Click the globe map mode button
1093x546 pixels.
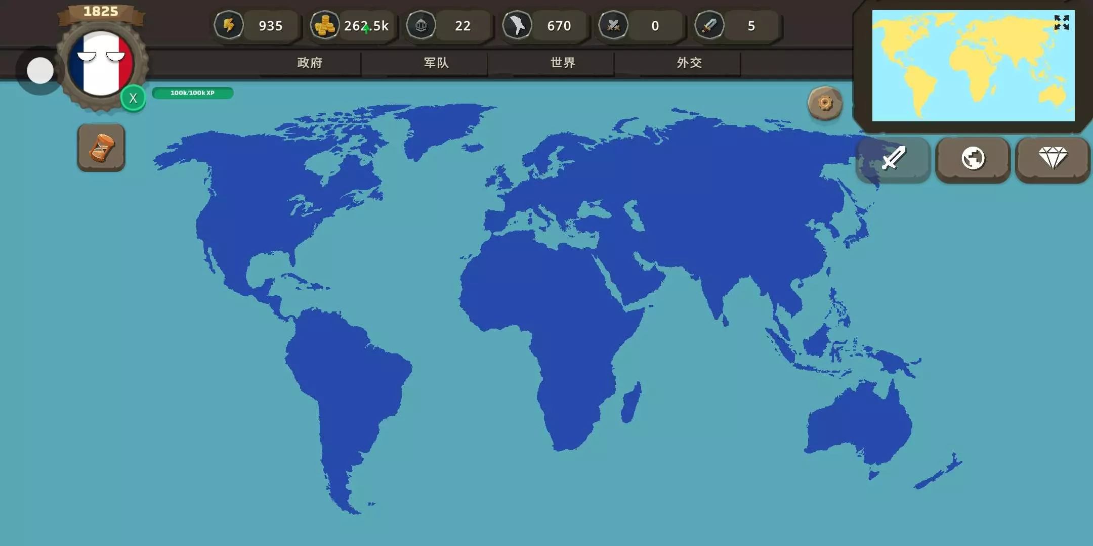[x=973, y=159]
